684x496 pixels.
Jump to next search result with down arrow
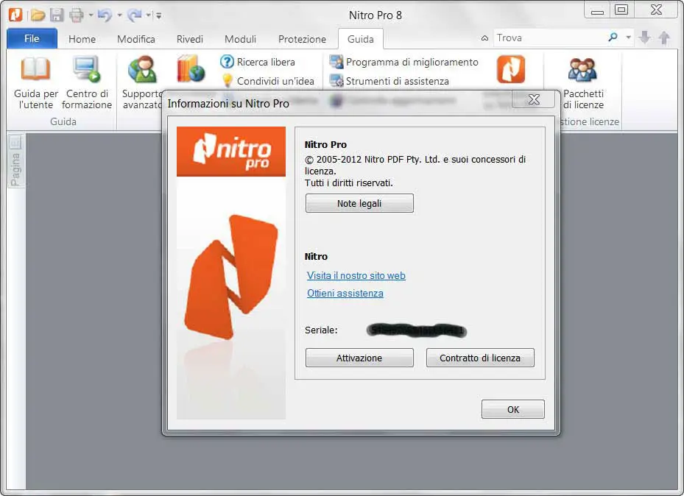pos(644,38)
